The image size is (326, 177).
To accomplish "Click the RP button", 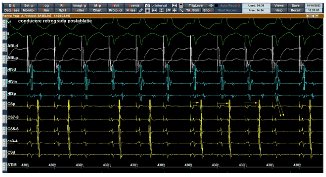I will (x=62, y=6).
